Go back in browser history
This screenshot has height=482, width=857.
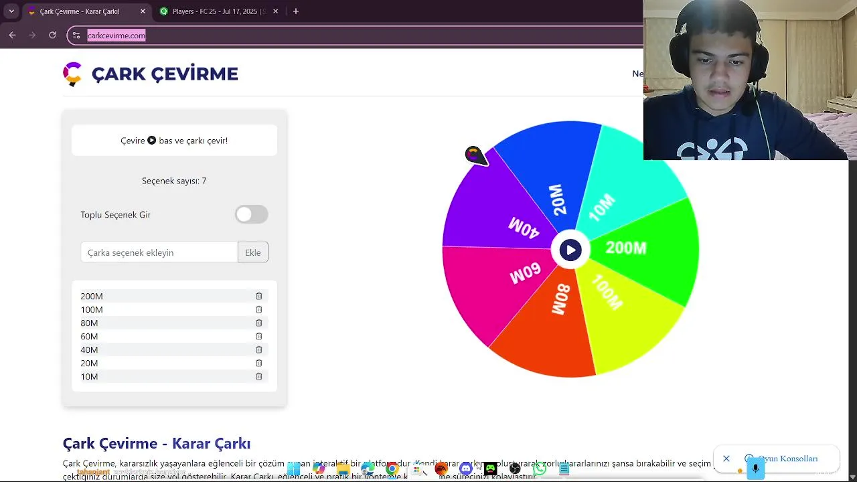coord(13,35)
